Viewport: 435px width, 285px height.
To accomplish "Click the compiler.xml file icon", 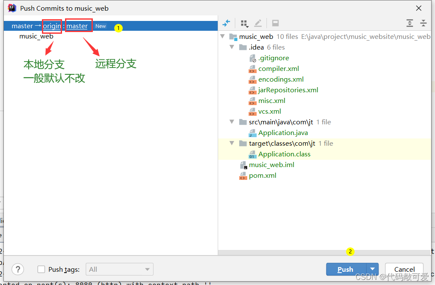I will [x=252, y=69].
